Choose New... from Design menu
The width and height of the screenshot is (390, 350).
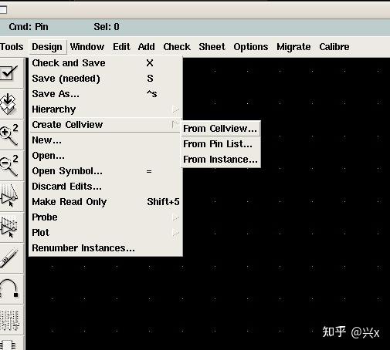[106, 140]
